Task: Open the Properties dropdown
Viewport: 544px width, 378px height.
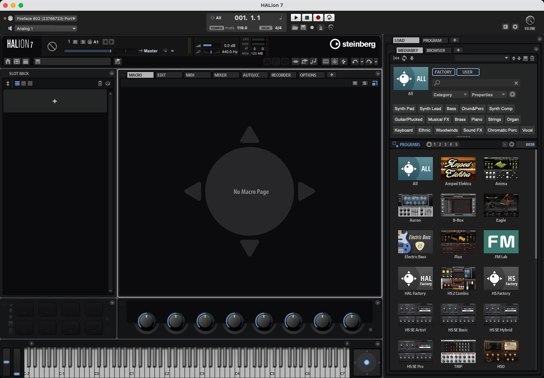Action: [488, 95]
